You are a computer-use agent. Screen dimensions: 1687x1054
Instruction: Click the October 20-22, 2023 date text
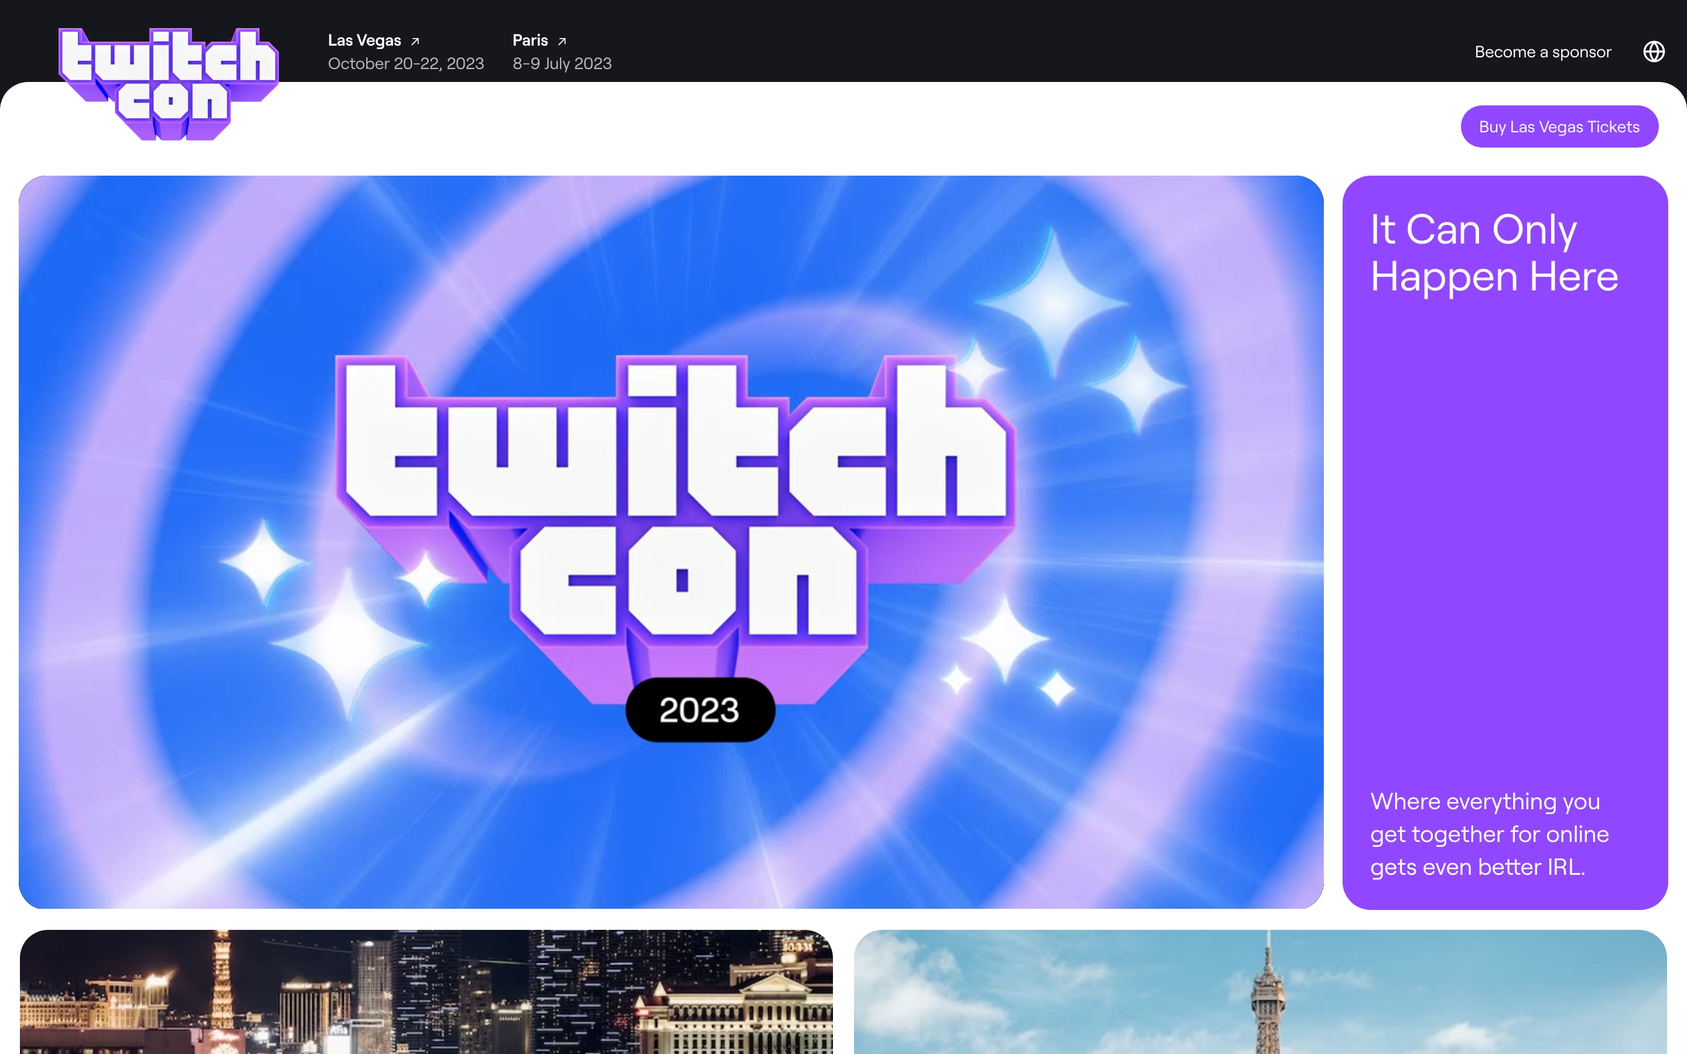click(406, 63)
